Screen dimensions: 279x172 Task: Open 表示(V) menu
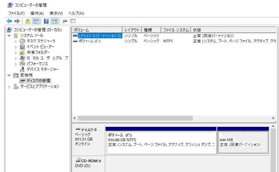point(56,13)
